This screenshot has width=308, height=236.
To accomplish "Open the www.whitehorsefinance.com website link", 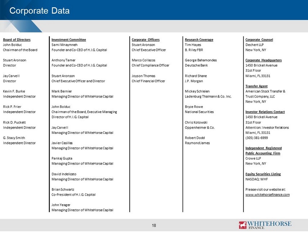I will point(267,195).
